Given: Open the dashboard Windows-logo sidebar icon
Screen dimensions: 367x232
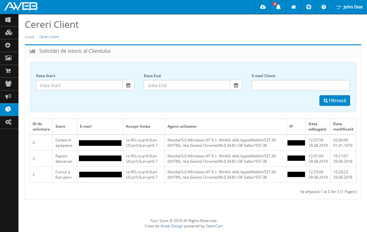Looking at the screenshot, I should coord(8,20).
